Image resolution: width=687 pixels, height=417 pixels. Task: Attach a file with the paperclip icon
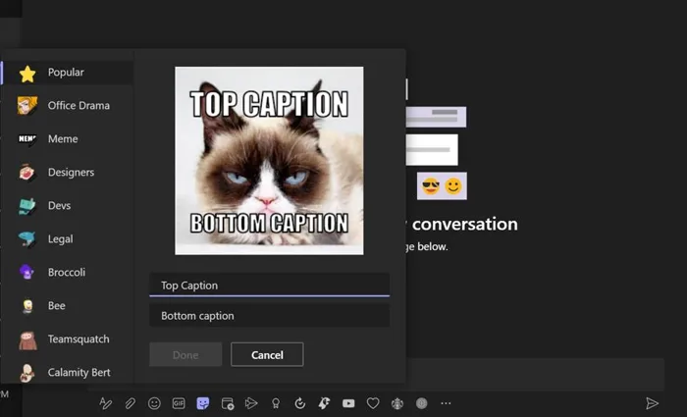(131, 403)
